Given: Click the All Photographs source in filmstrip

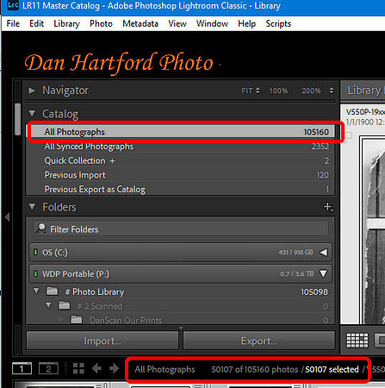Looking at the screenshot, I should [x=165, y=369].
